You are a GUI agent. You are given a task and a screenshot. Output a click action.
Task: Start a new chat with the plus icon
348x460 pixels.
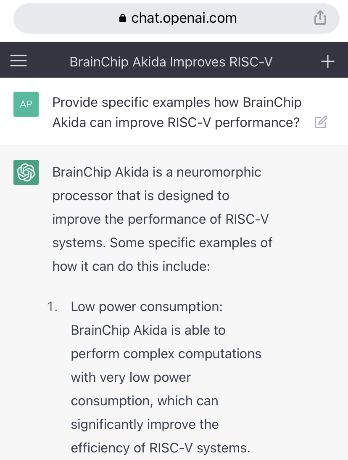[x=327, y=62]
